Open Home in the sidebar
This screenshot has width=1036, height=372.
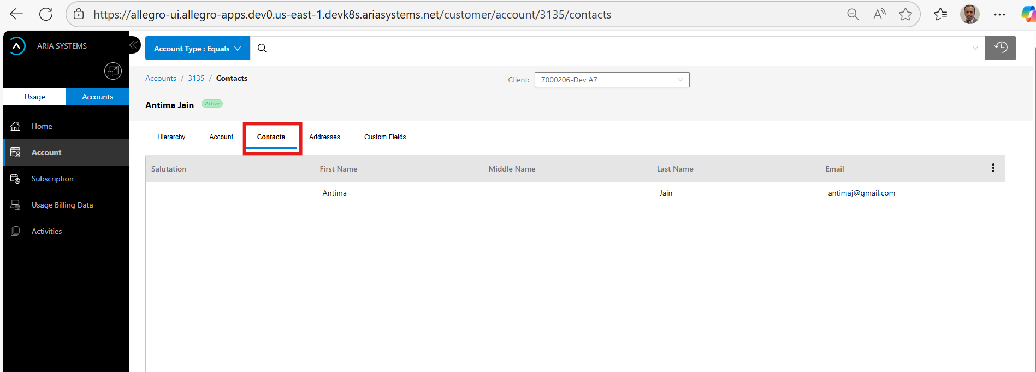click(42, 126)
